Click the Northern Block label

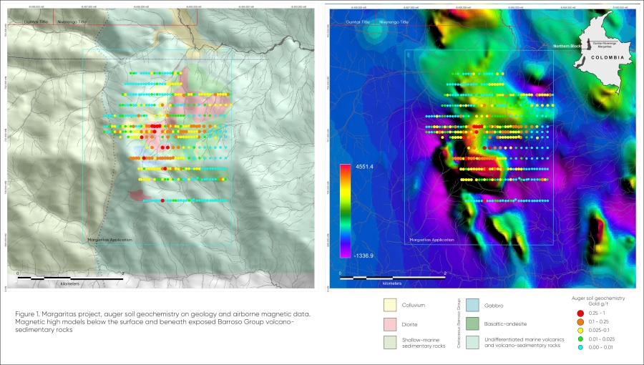[564, 46]
